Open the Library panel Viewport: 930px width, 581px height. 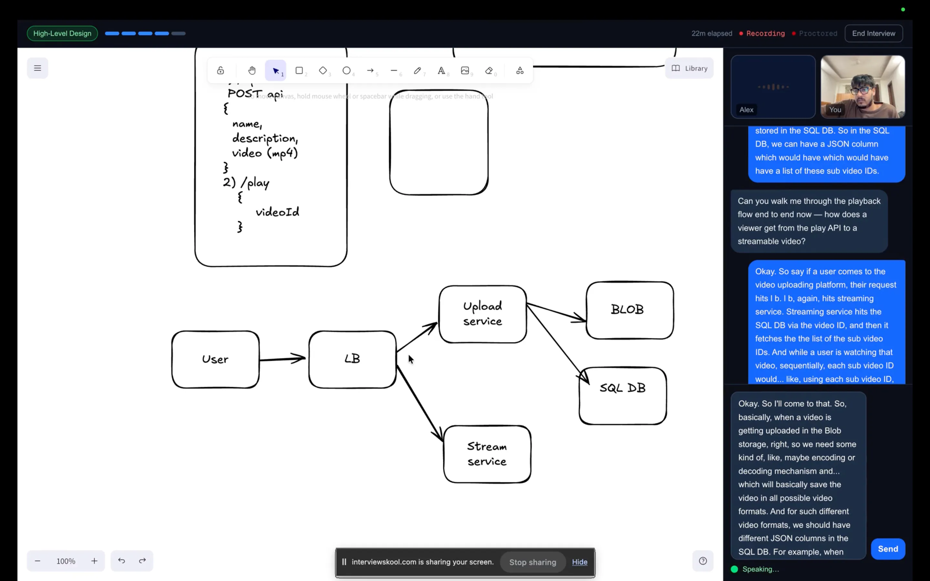[x=689, y=68]
